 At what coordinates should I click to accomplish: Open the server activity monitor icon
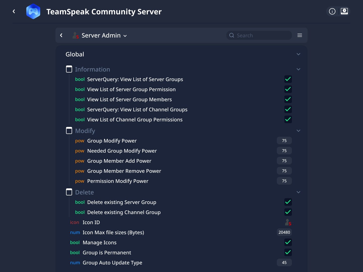tap(344, 11)
